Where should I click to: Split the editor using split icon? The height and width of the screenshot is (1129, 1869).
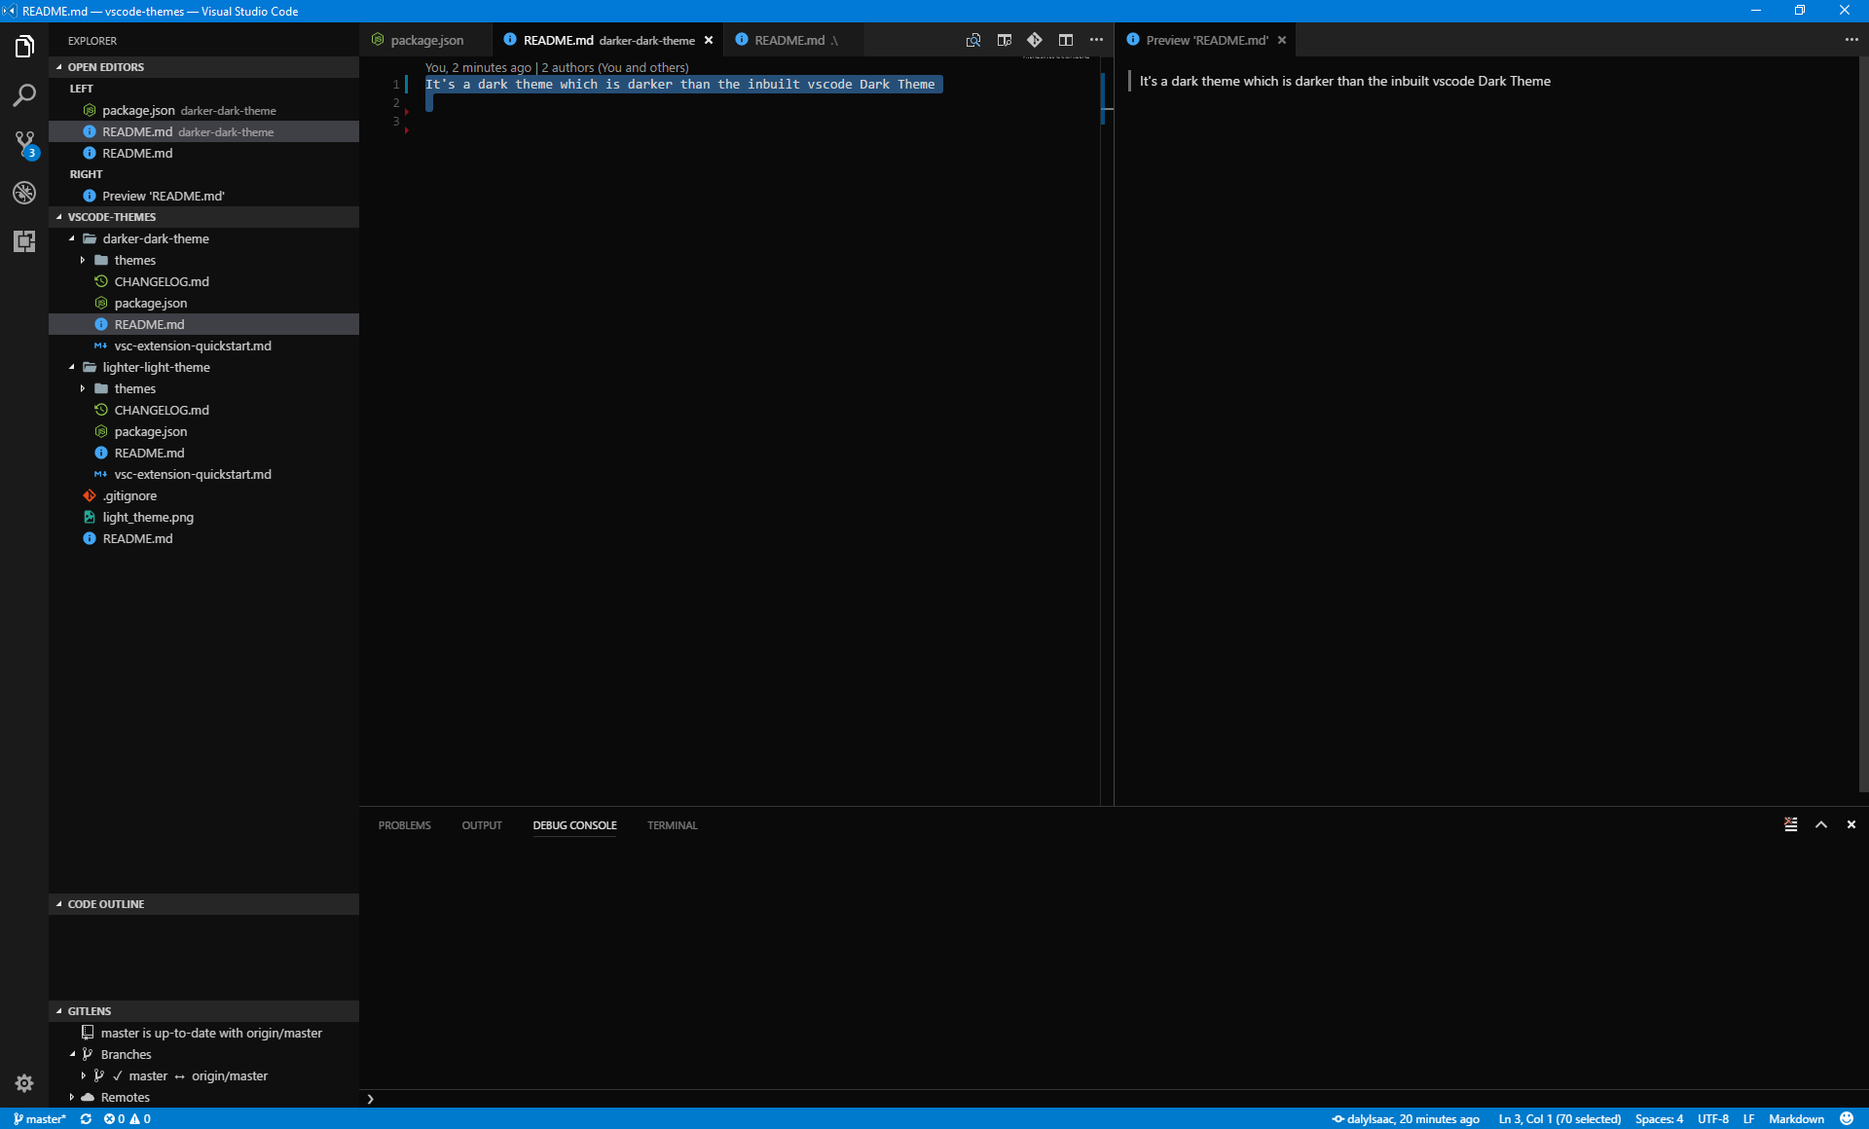(x=1066, y=40)
